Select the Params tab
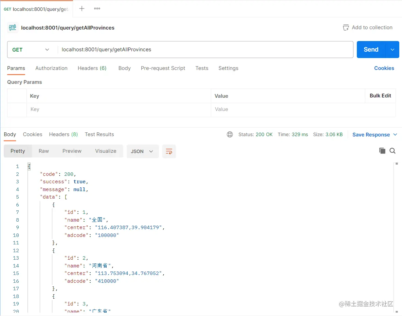Screen dimensions: 402x316 16,68
